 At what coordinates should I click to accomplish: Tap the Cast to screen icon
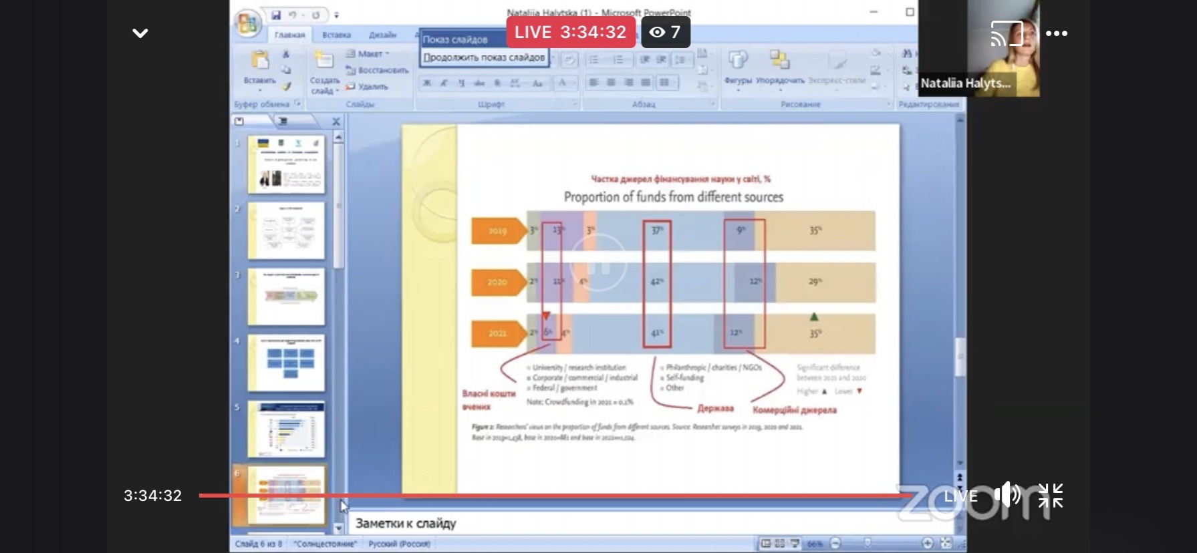(x=1007, y=33)
